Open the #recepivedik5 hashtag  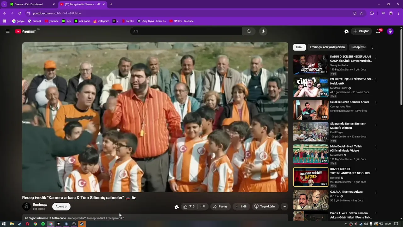pos(115,218)
